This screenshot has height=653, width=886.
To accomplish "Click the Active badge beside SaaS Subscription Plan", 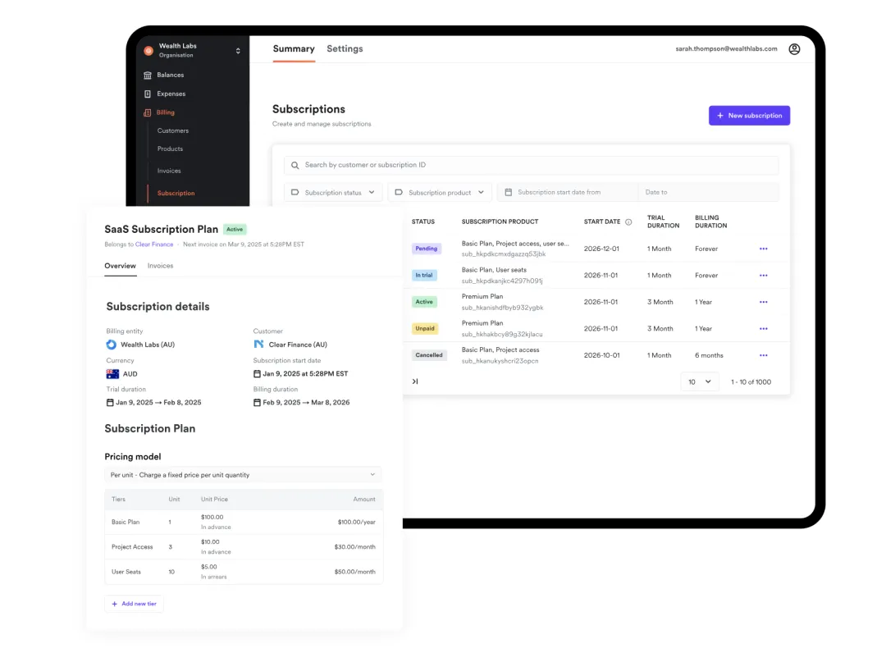I will coord(235,230).
